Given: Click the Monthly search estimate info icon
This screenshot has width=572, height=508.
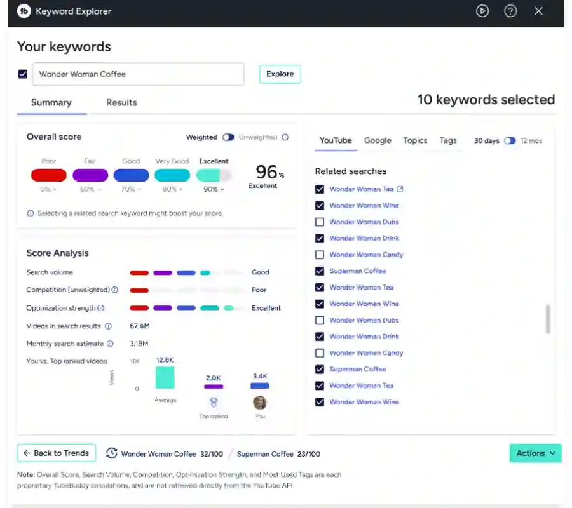Looking at the screenshot, I should coord(110,344).
